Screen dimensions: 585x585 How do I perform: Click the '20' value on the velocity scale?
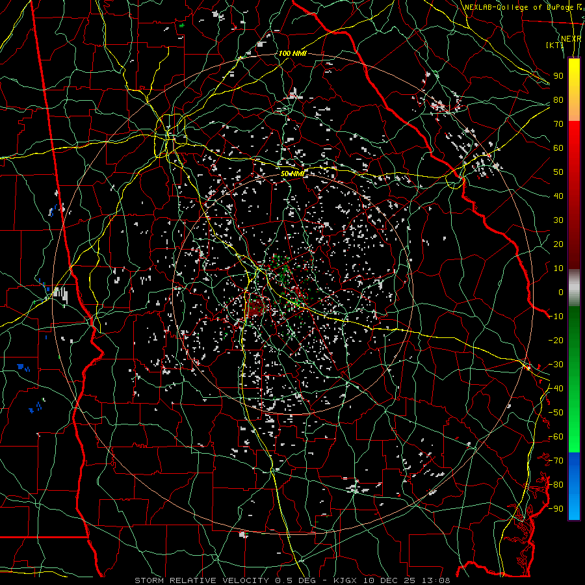pyautogui.click(x=558, y=244)
